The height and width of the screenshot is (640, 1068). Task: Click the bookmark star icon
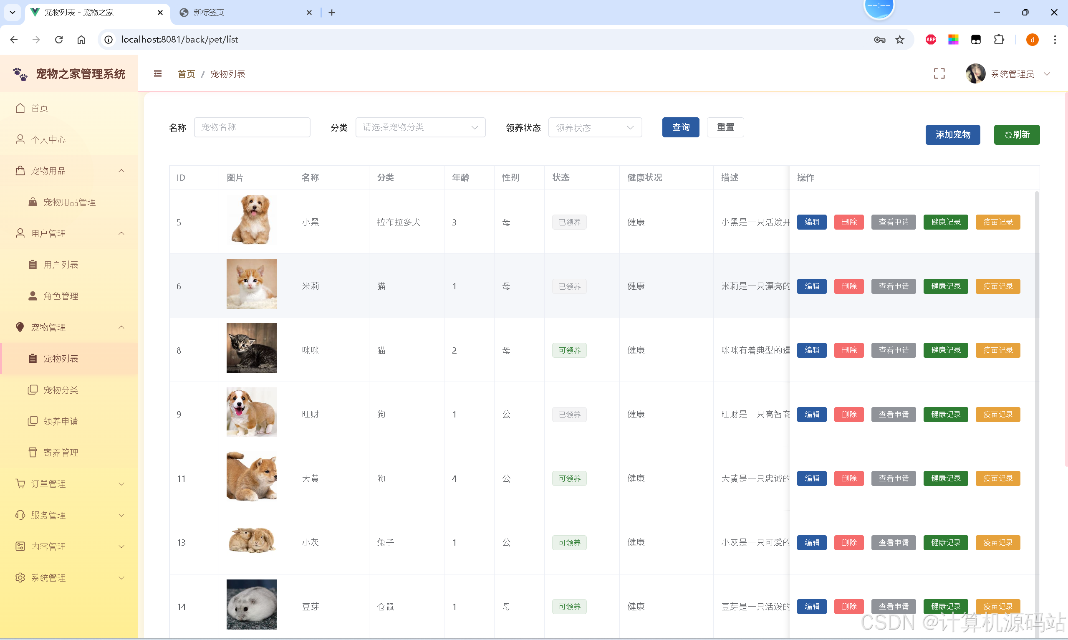pos(900,40)
